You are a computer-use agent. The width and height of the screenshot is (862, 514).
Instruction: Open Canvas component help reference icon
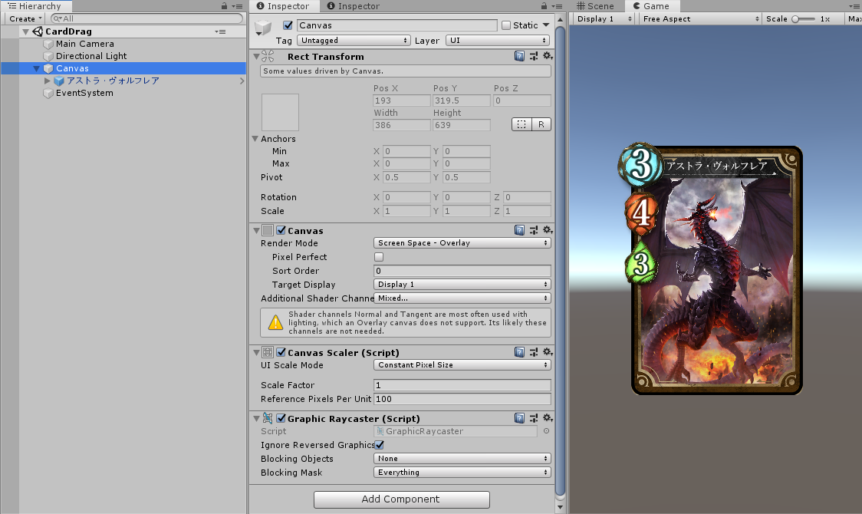point(519,230)
